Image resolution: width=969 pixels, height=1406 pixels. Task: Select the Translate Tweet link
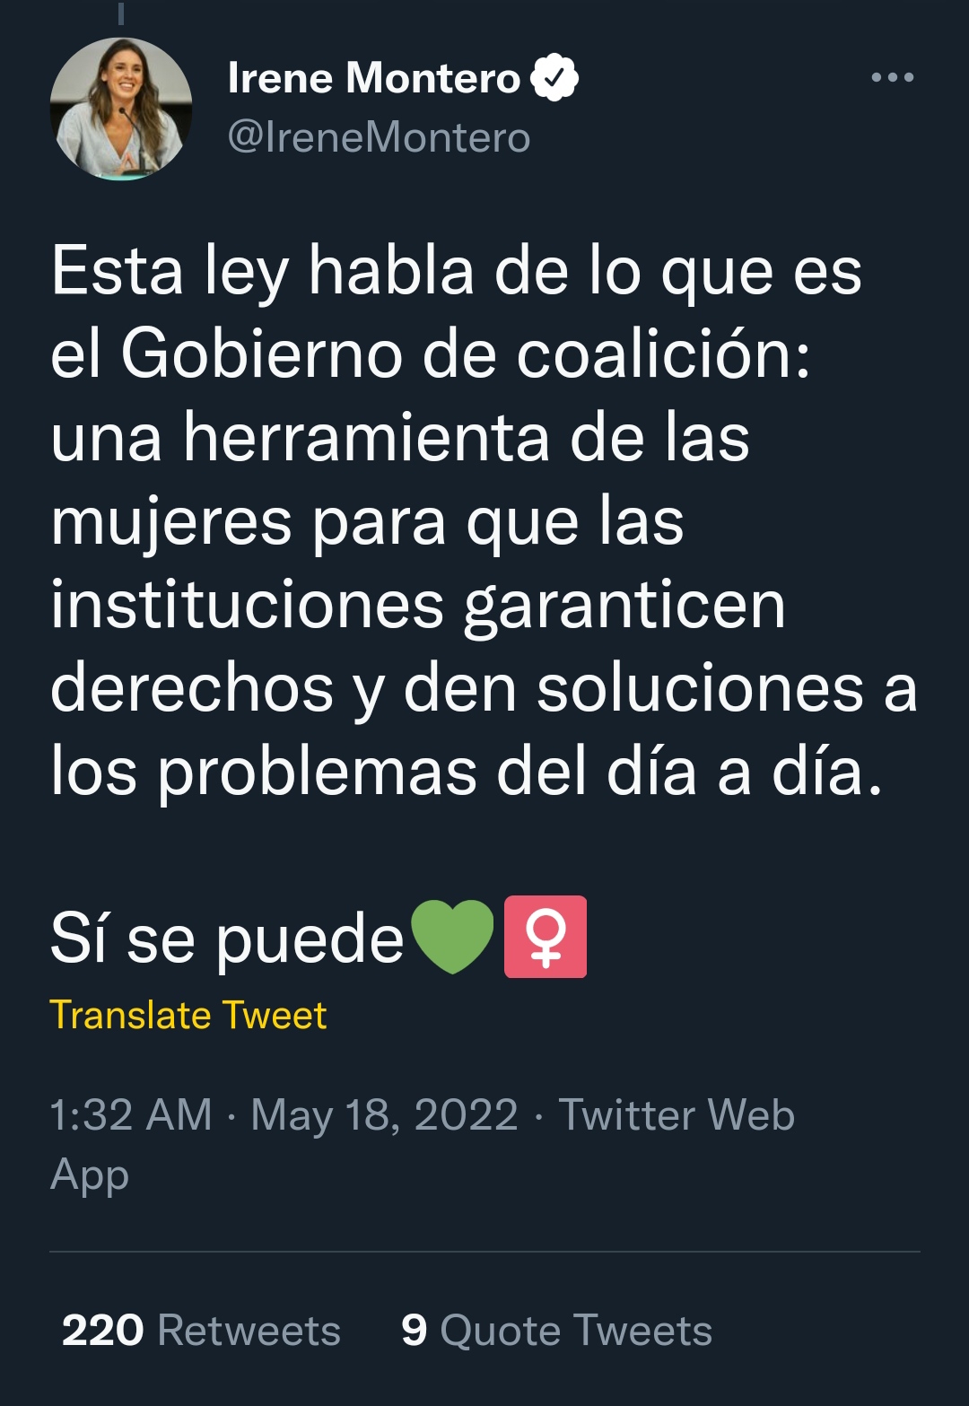coord(188,1016)
